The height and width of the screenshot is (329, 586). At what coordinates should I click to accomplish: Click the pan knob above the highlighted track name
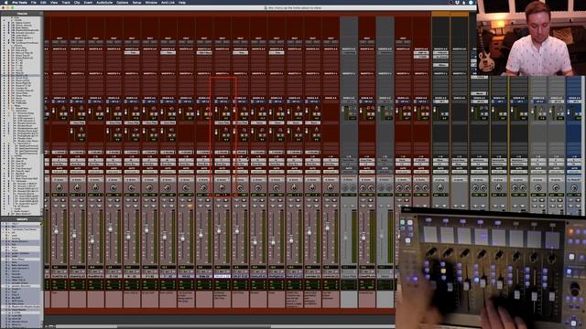[x=222, y=187]
